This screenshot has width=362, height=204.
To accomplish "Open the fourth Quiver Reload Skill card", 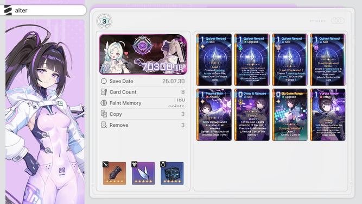I will pyautogui.click(x=328, y=60).
